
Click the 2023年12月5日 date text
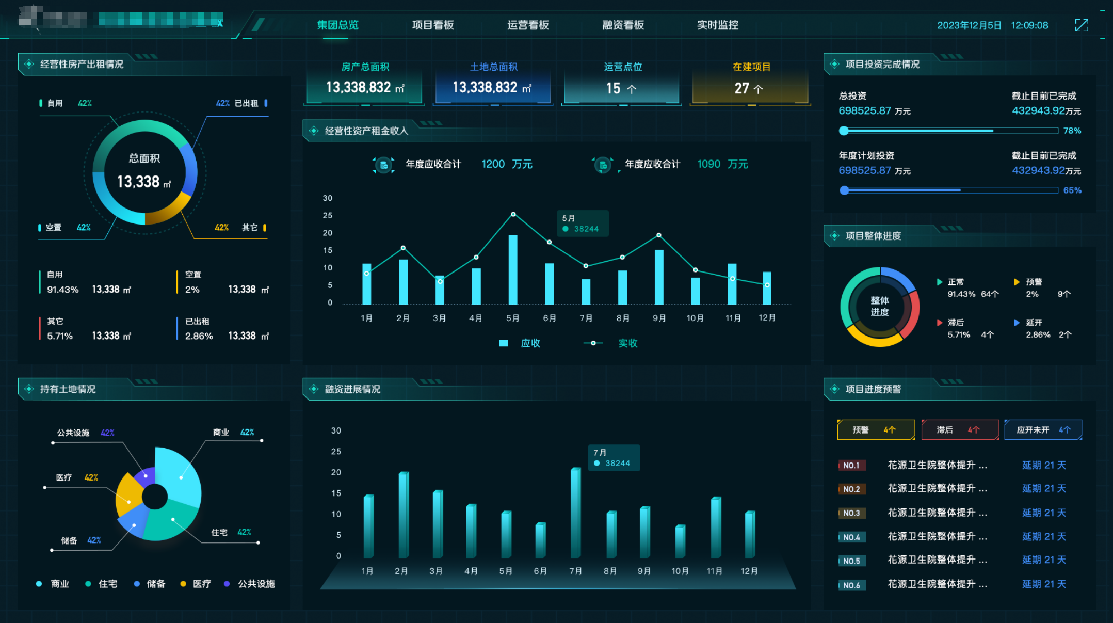click(969, 25)
